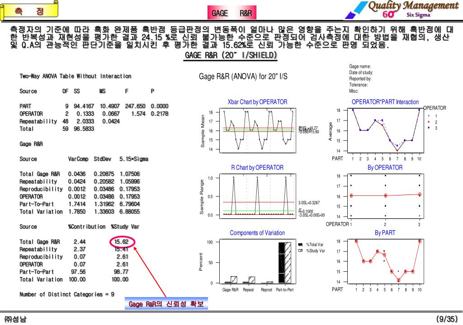Click the Total Gage R&R %Study Var value 15.62
This screenshot has height=325, width=463.
tap(122, 242)
